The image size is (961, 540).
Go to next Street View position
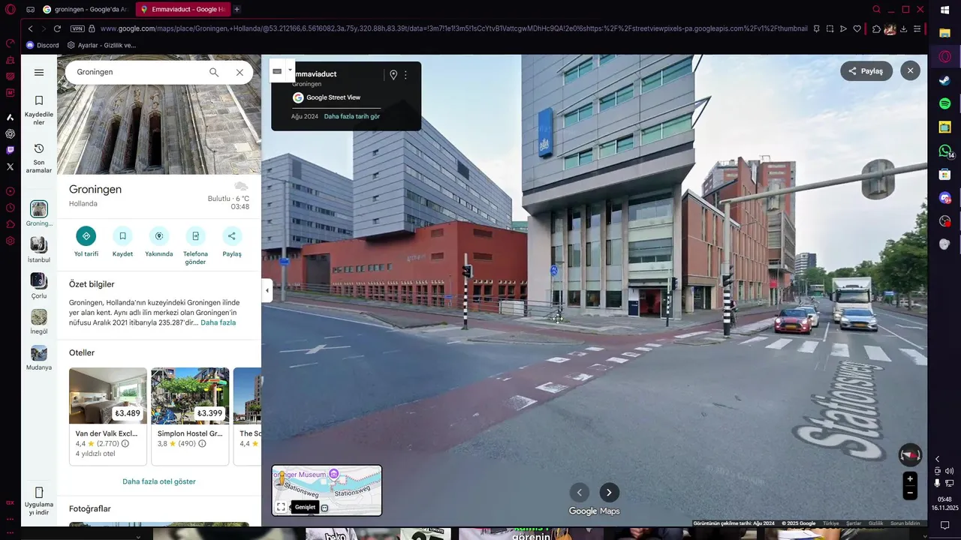coord(609,493)
